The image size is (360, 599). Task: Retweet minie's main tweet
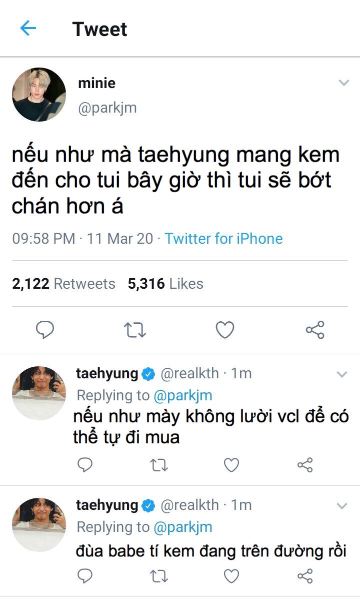(135, 330)
